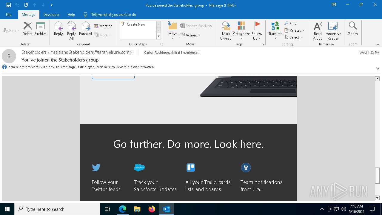The image size is (382, 215).
Task: Click the Redo icon in title bar
Action: (x=26, y=5)
